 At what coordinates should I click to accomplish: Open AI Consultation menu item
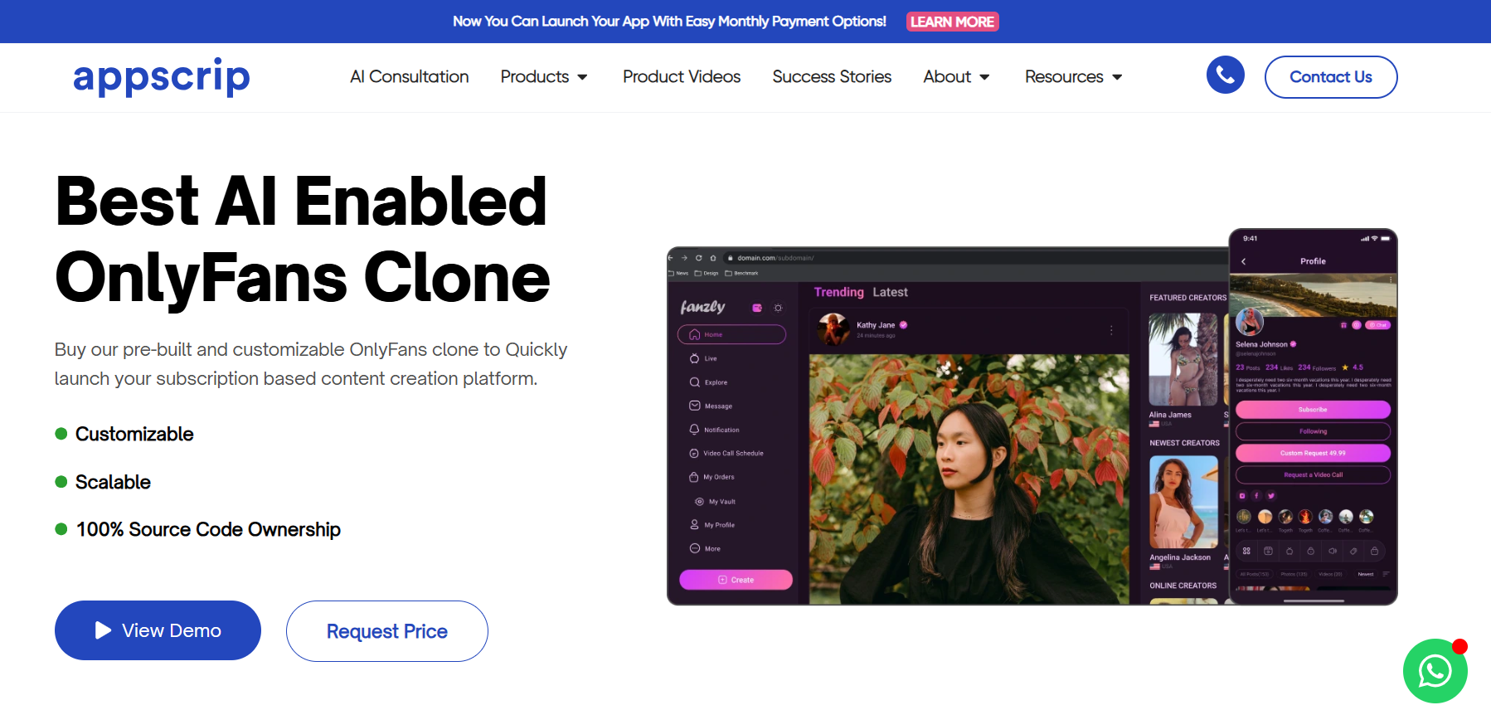pyautogui.click(x=409, y=76)
